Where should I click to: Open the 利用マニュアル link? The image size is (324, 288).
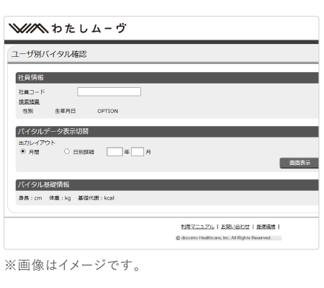click(197, 227)
